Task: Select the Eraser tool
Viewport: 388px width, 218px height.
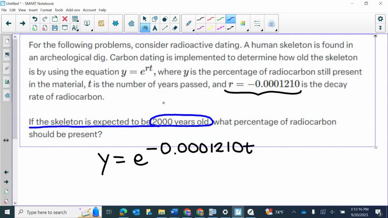Action: pyautogui.click(x=175, y=28)
